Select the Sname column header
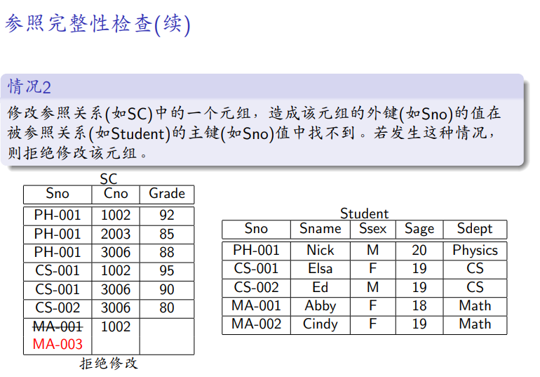The height and width of the screenshot is (377, 540). (320, 229)
